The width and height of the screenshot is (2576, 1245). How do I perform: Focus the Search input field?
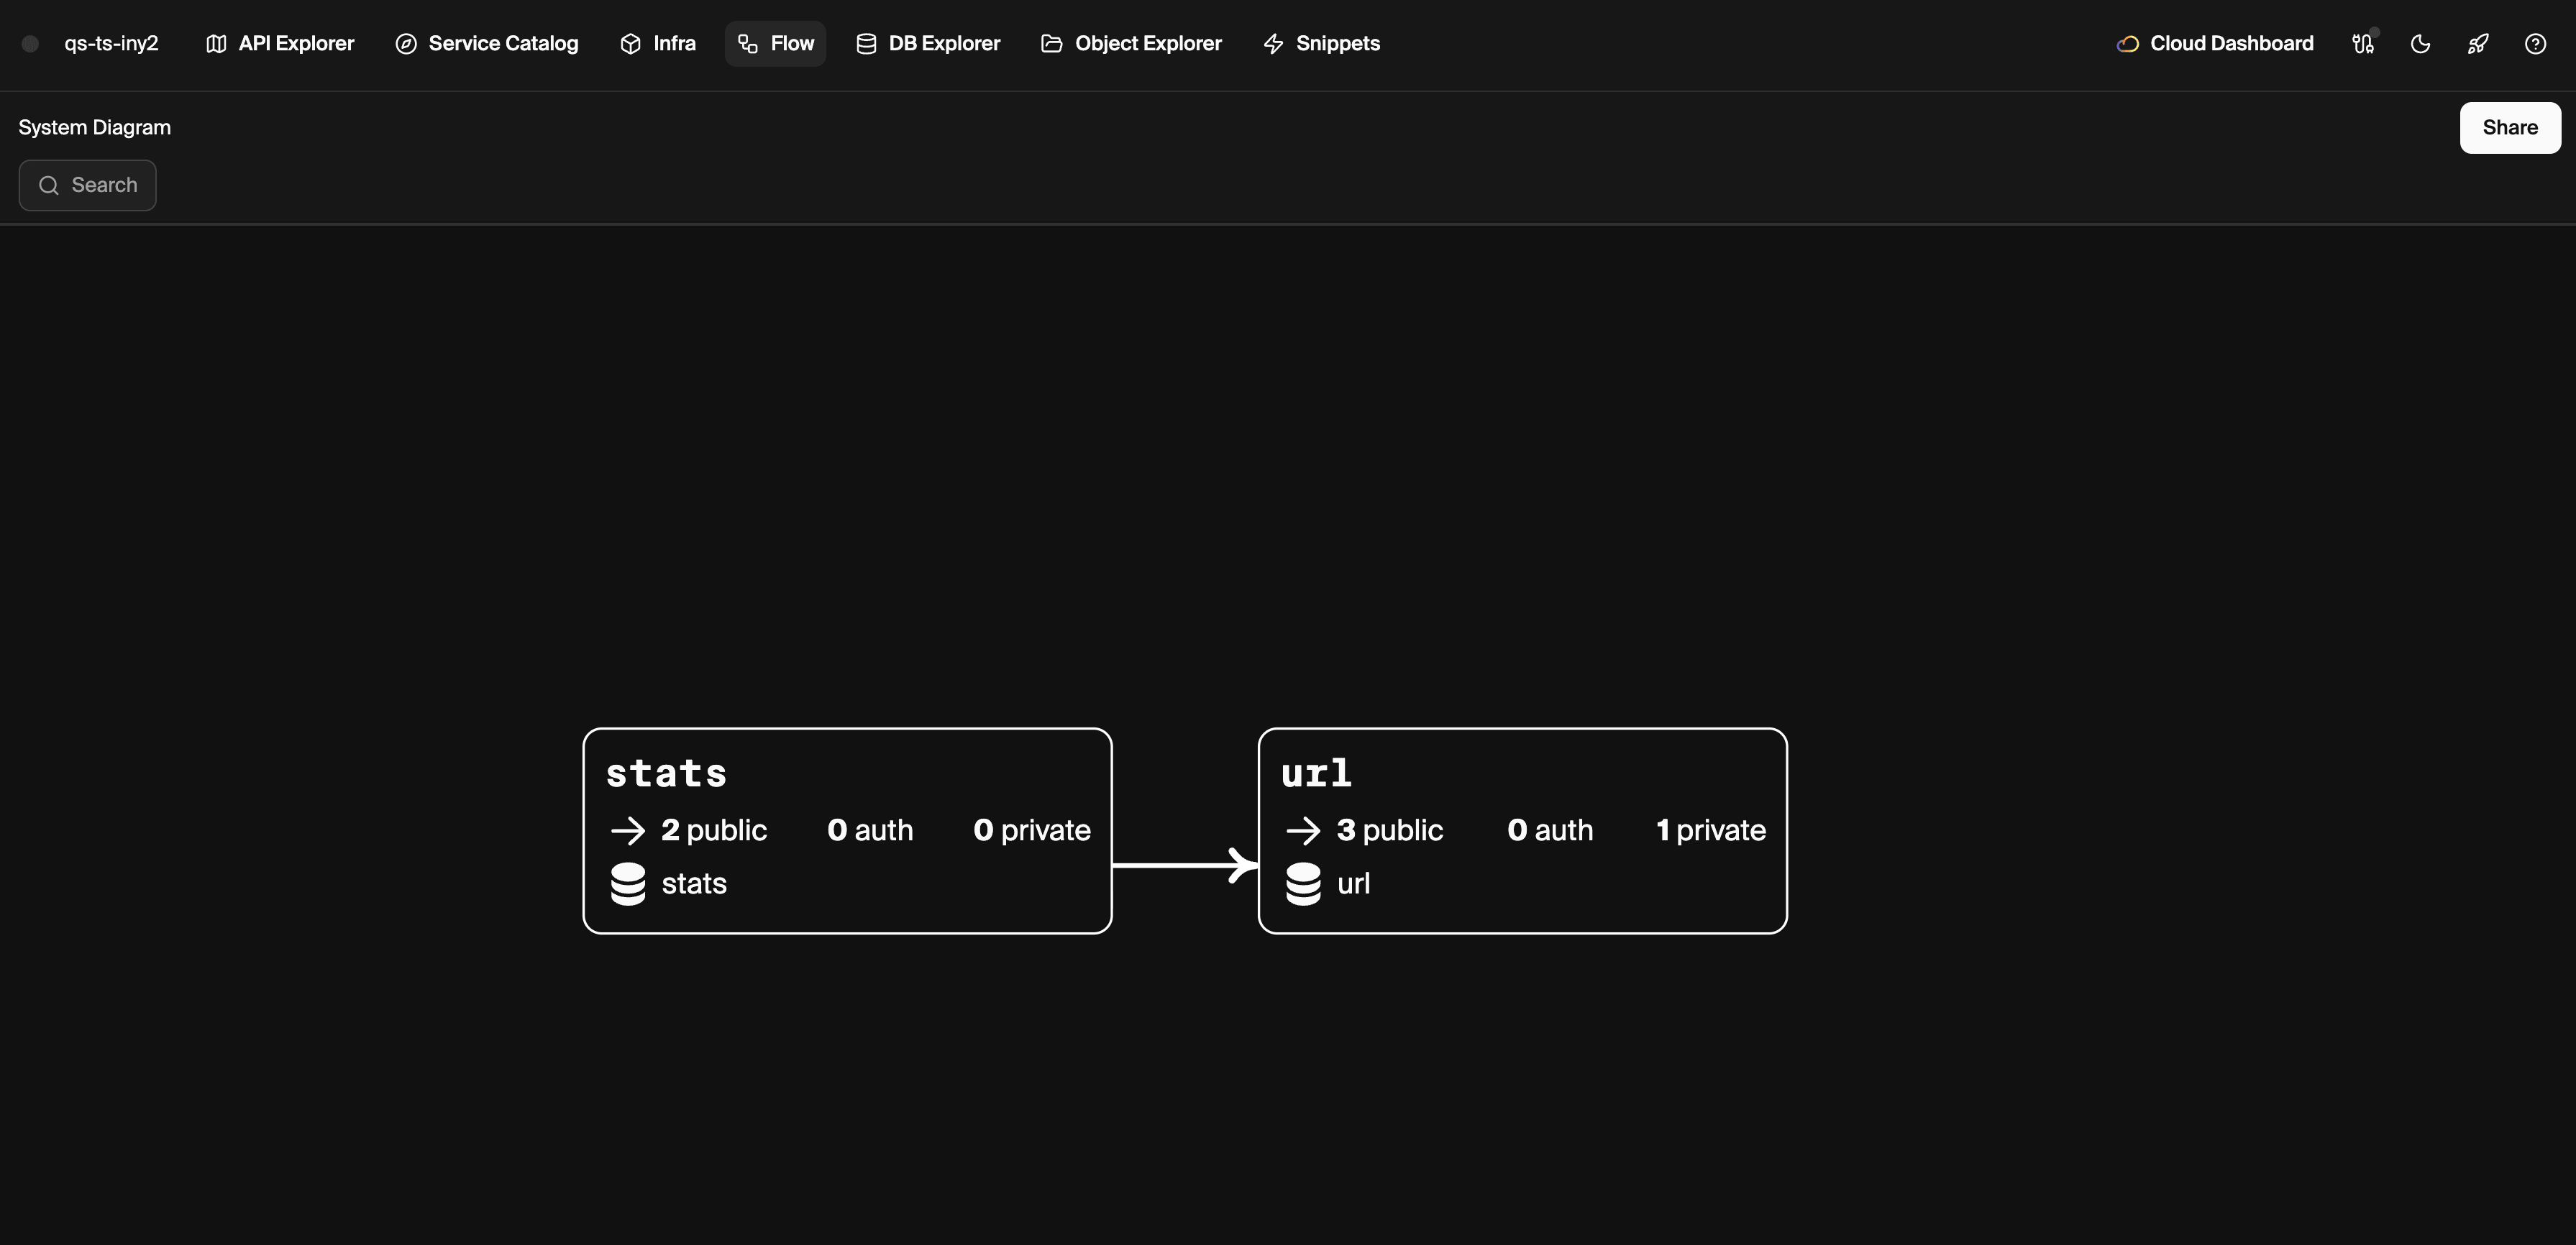88,186
